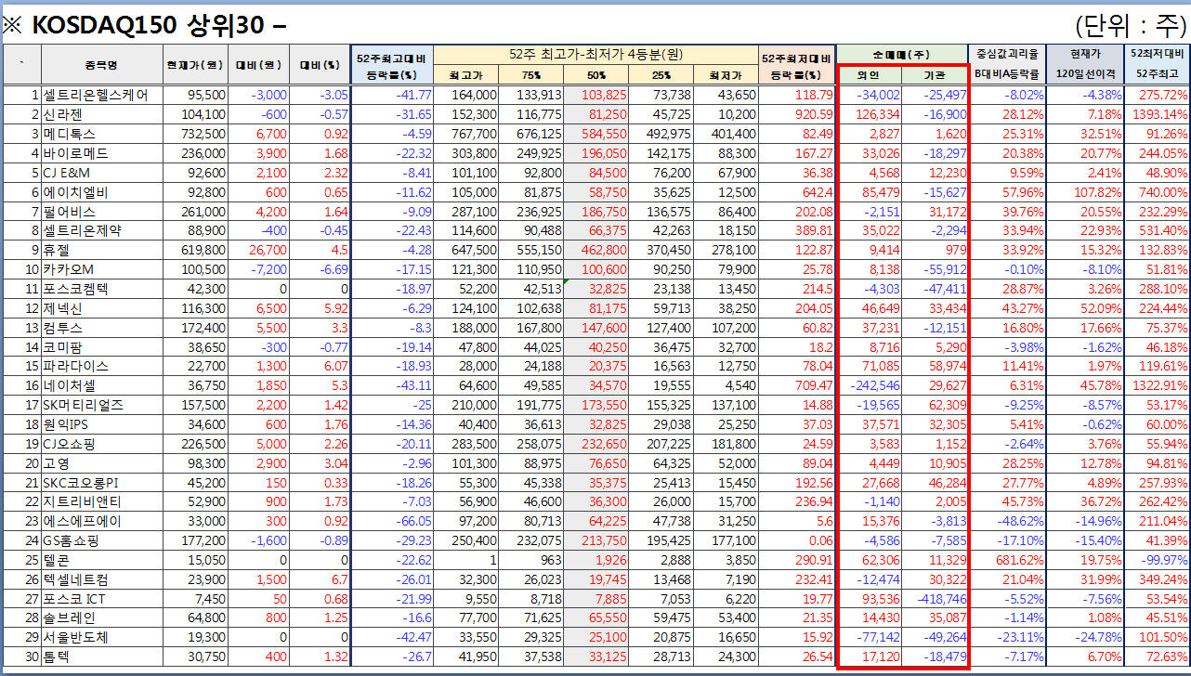Image resolution: width=1191 pixels, height=676 pixels.
Task: Click the 종목명 column header
Action: coord(102,65)
